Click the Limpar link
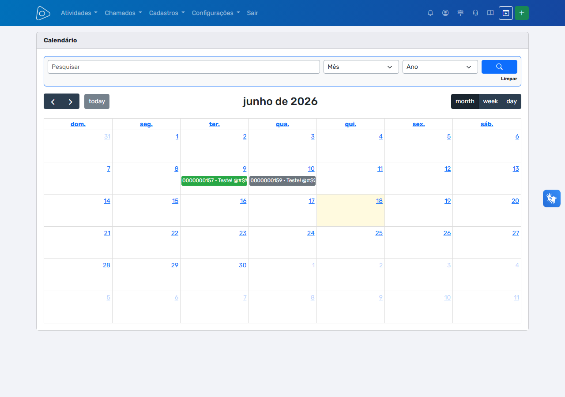 509,79
